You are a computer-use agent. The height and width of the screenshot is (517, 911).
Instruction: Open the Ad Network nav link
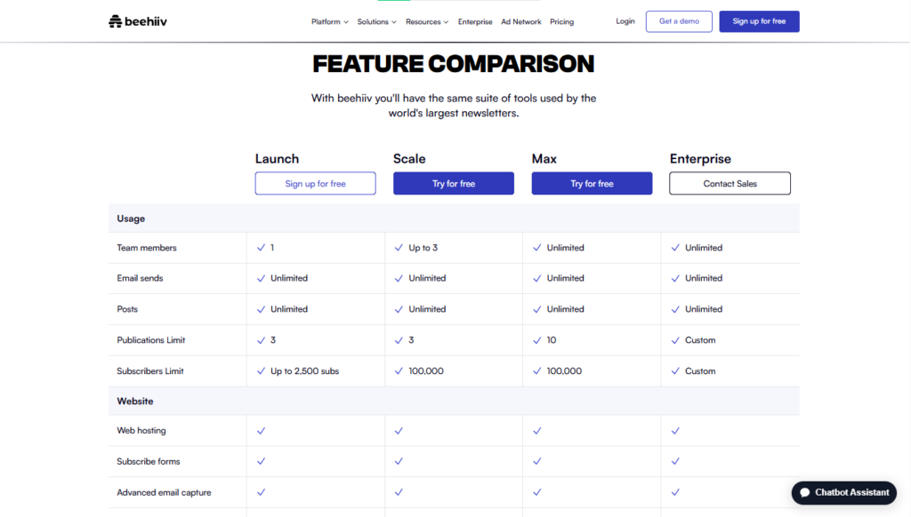tap(520, 21)
